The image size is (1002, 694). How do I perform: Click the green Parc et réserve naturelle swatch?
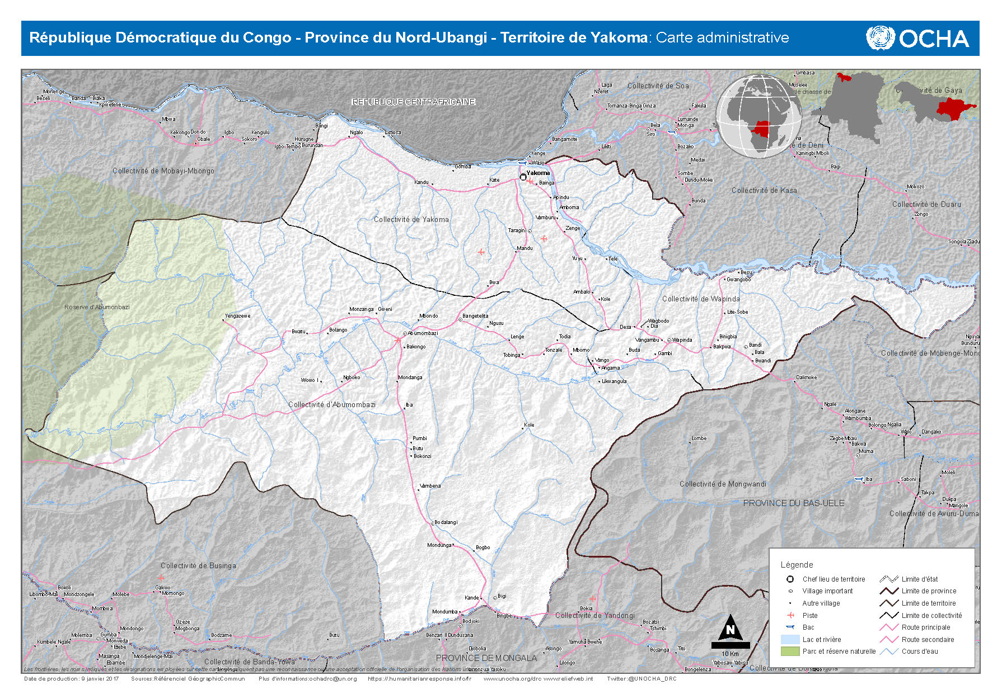(x=789, y=651)
